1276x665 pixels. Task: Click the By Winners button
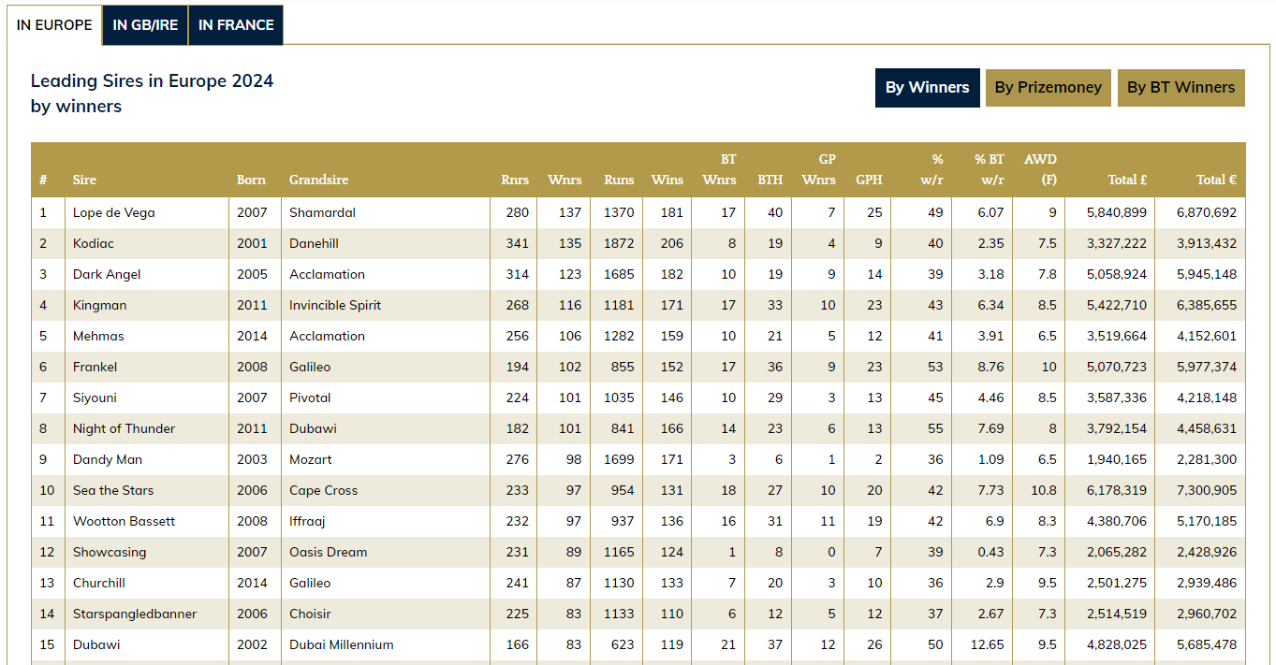pyautogui.click(x=927, y=87)
